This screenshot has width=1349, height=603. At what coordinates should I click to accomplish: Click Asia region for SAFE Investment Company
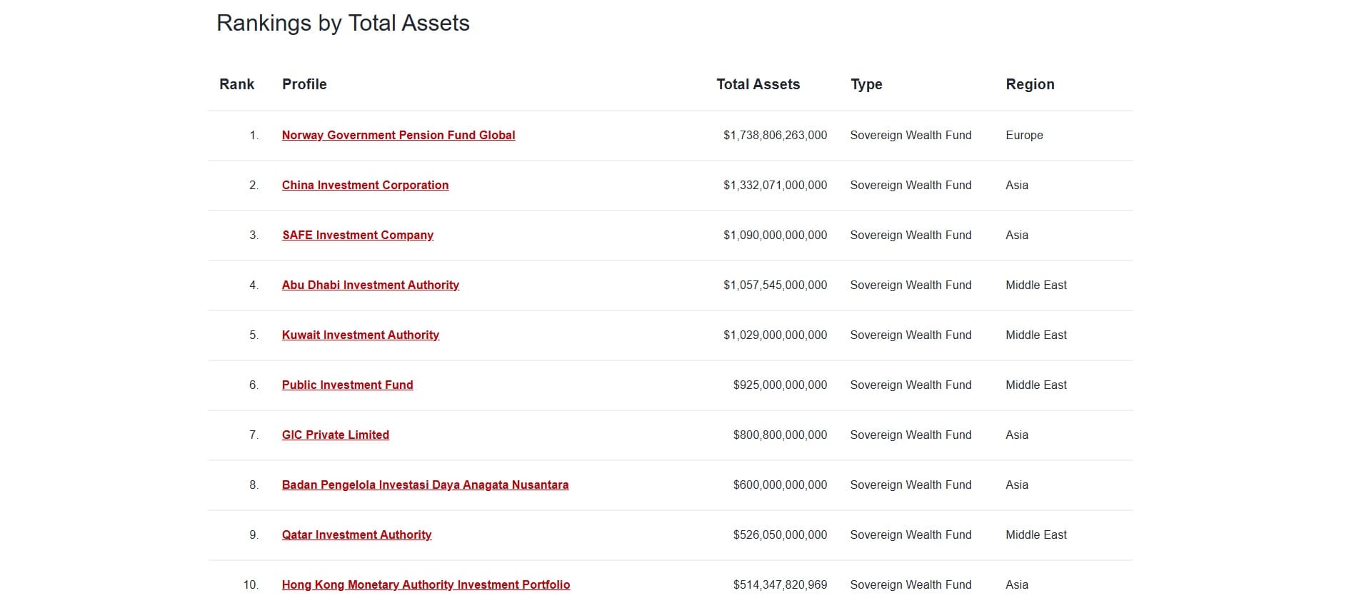(1017, 235)
